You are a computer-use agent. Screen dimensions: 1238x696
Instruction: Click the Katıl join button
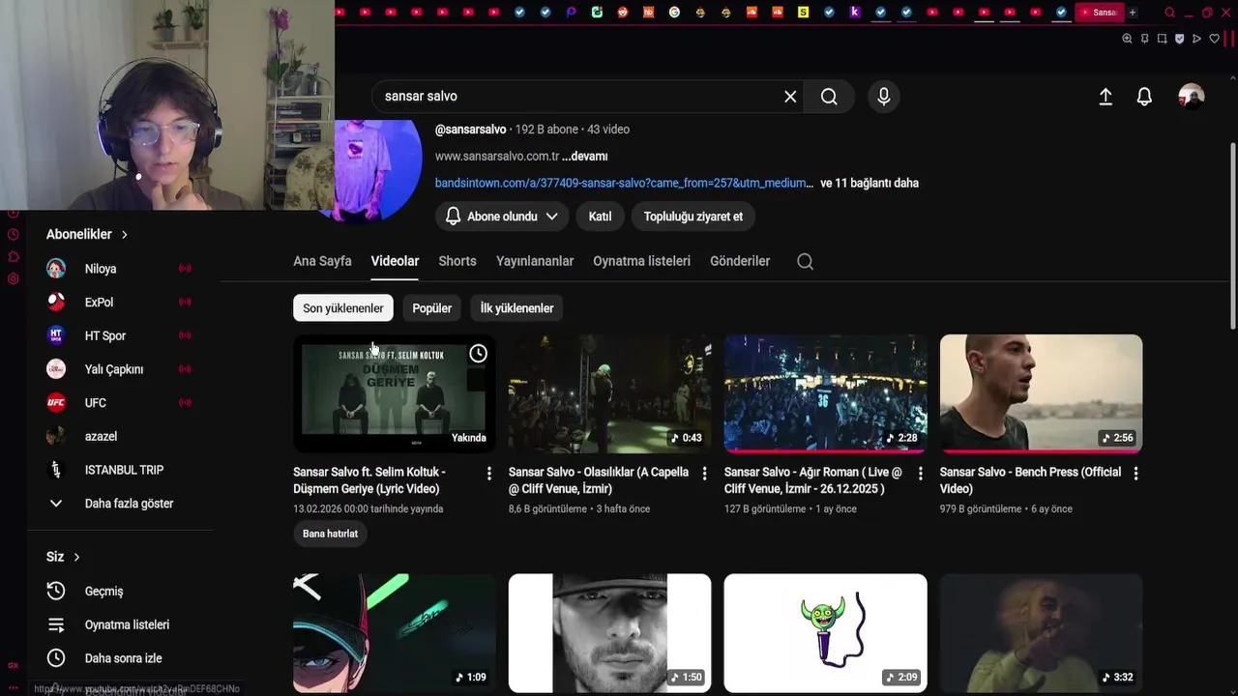pos(601,217)
